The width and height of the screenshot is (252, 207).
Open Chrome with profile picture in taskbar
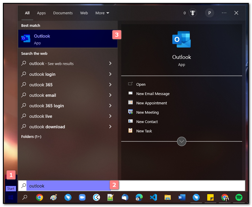pos(225,197)
